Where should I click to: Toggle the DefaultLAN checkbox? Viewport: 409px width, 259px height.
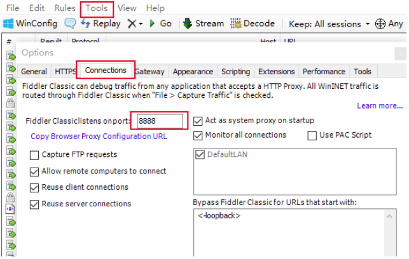tap(200, 155)
